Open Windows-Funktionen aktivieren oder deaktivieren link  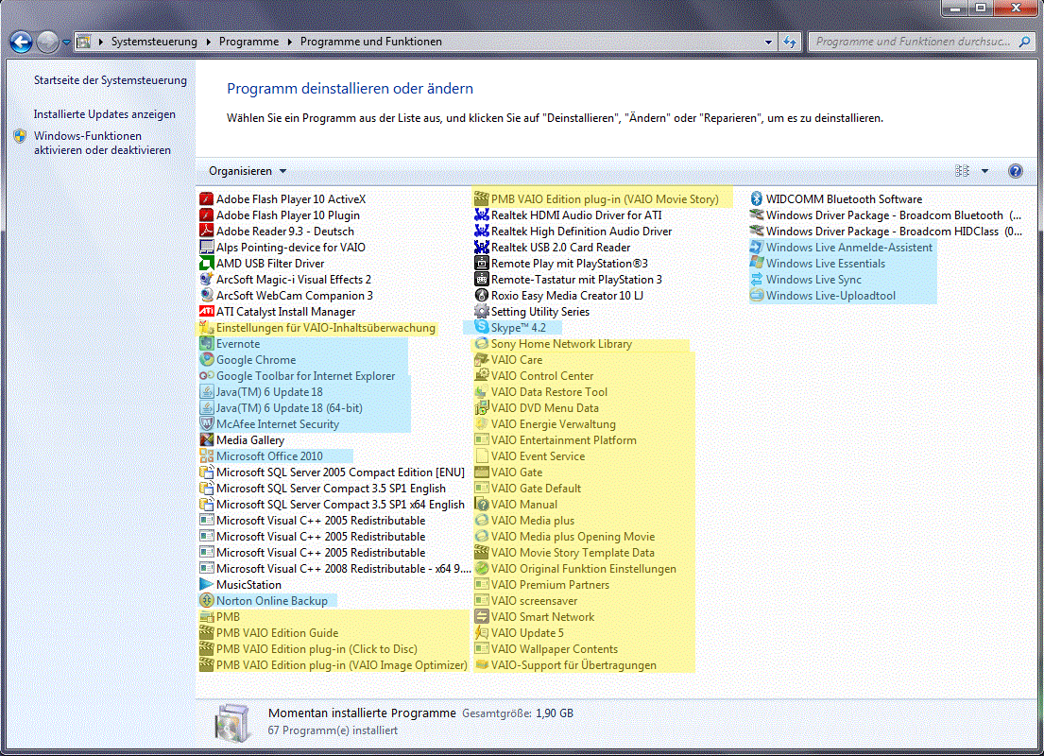coord(102,144)
